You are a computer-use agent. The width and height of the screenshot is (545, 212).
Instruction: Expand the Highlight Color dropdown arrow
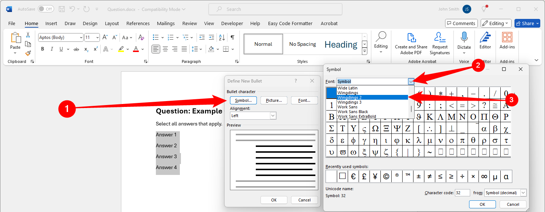128,49
